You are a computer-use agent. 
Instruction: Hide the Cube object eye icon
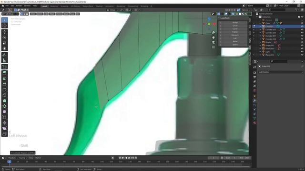302,23
